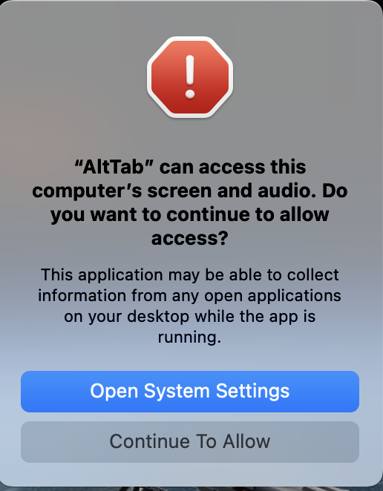Click the "Settings" word on the blue button
Screen dimensions: 383x491
coord(252,392)
